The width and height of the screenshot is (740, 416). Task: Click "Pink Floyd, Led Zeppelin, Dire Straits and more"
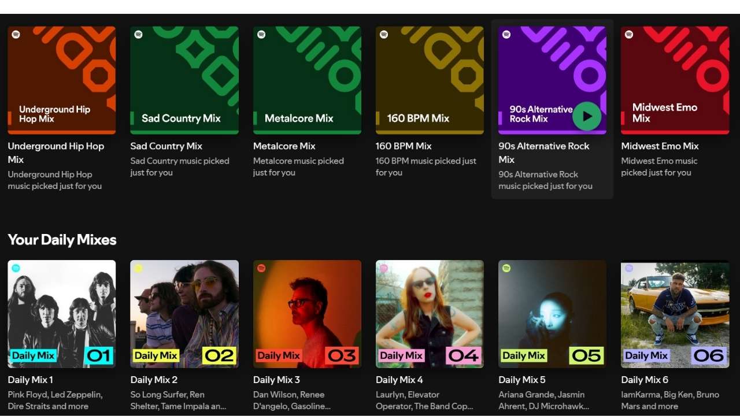click(55, 400)
